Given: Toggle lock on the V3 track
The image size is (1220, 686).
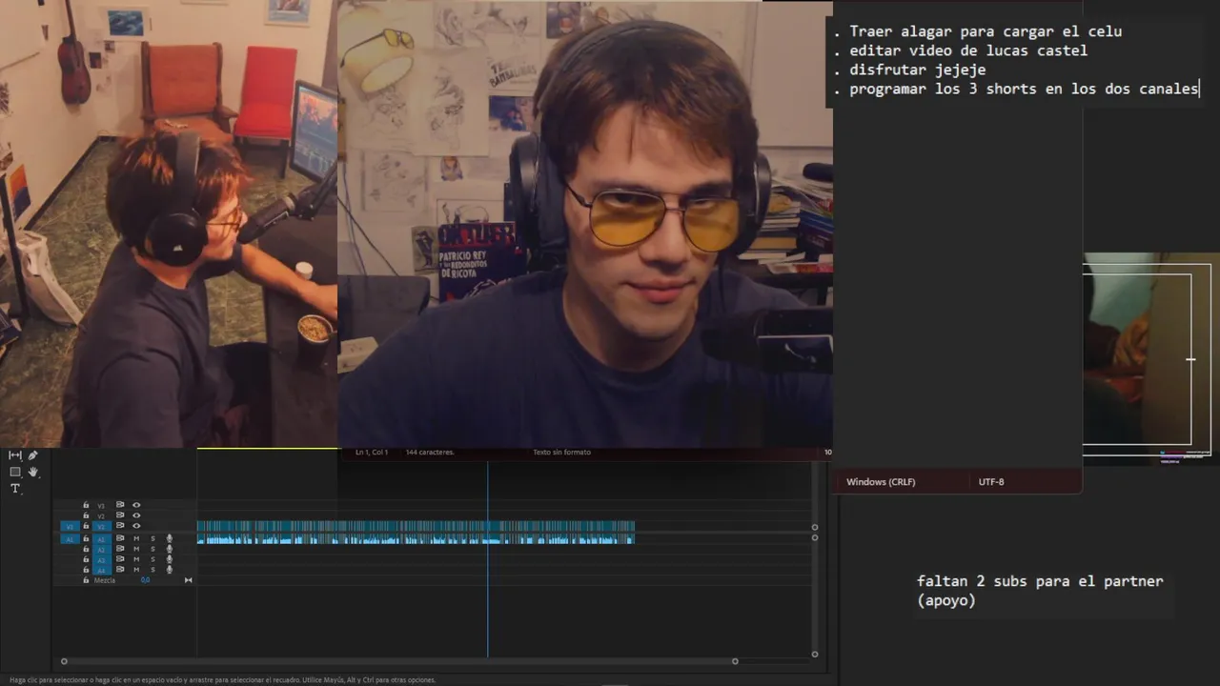Looking at the screenshot, I should click(x=86, y=505).
